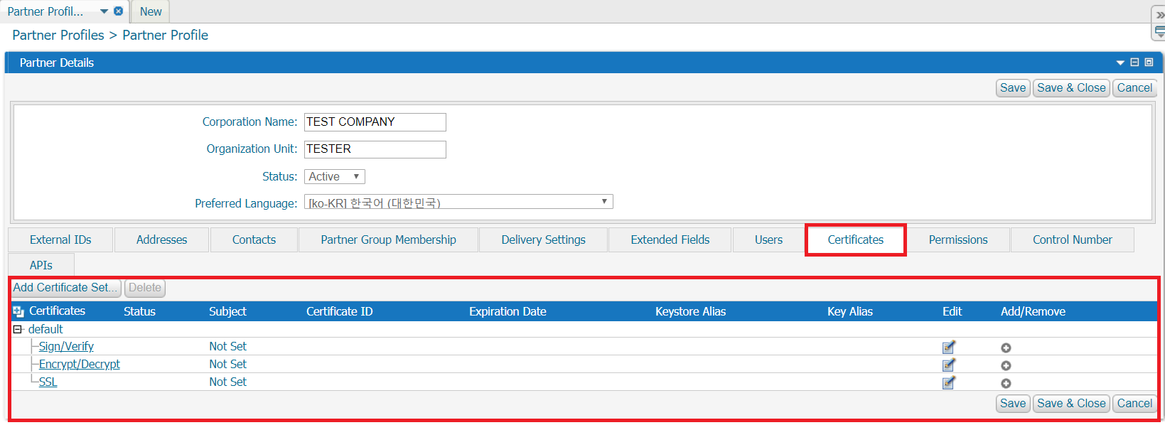Open the New tab at top
This screenshot has width=1165, height=425.
pyautogui.click(x=151, y=11)
